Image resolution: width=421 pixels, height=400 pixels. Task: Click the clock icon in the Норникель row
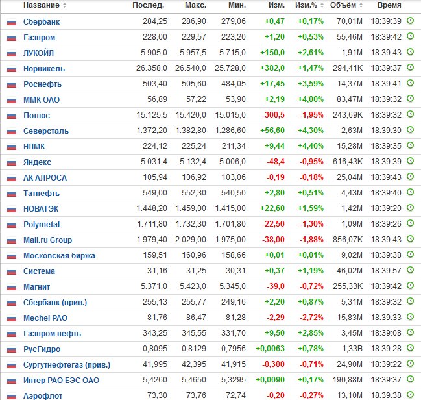click(x=410, y=67)
